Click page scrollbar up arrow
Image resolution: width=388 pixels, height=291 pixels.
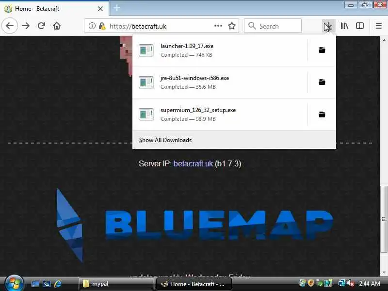[x=384, y=40]
